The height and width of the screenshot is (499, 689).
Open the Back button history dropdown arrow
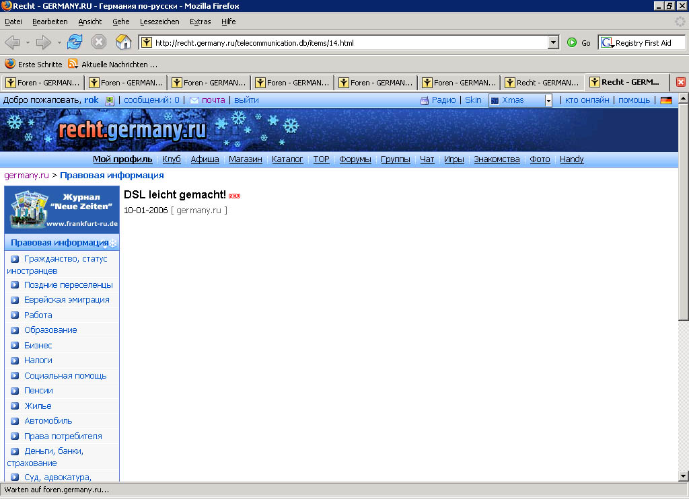tap(27, 42)
